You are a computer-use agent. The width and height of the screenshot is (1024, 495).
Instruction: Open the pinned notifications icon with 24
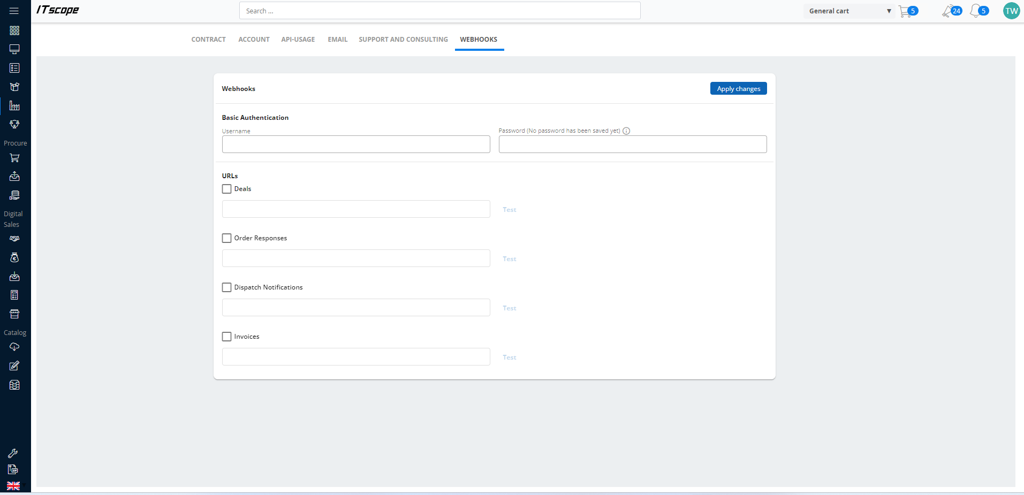click(x=952, y=11)
